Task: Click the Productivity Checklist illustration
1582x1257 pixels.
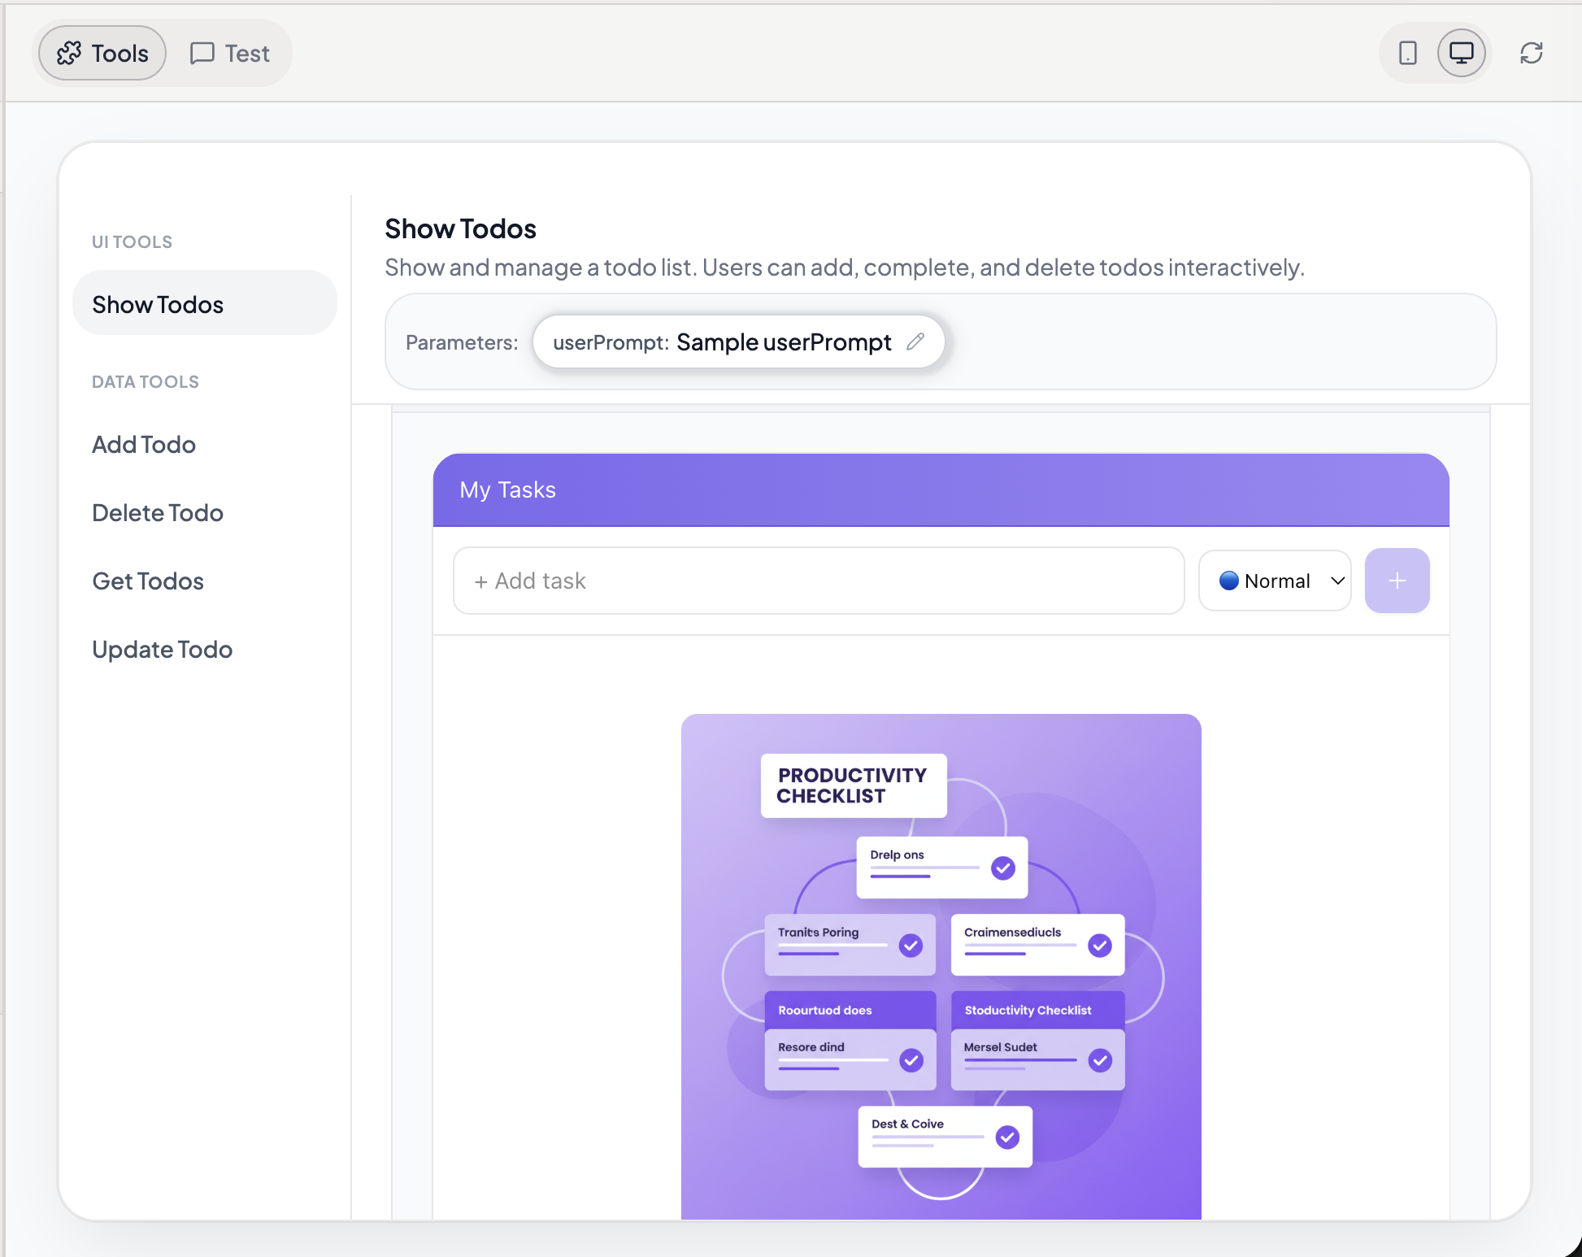Action: (x=941, y=966)
